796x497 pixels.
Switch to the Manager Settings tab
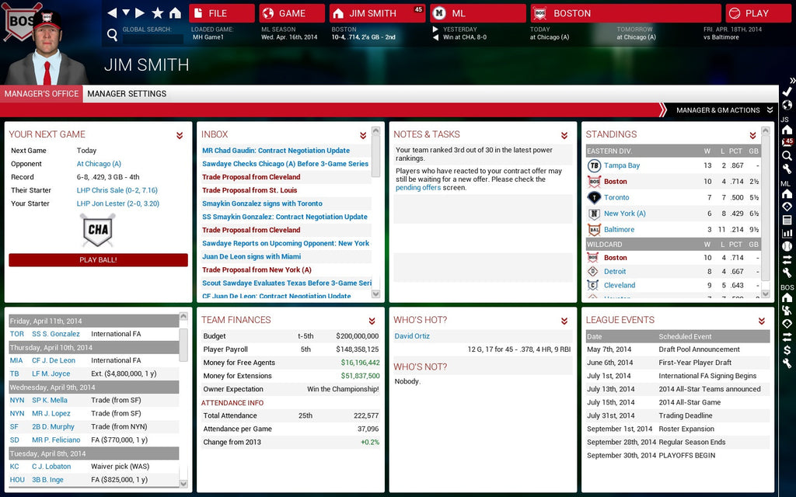coord(127,94)
